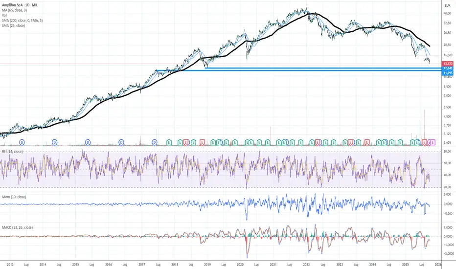The image size is (456, 269).
Task: Click the 2013 dividend D marker
Action: tap(22, 142)
